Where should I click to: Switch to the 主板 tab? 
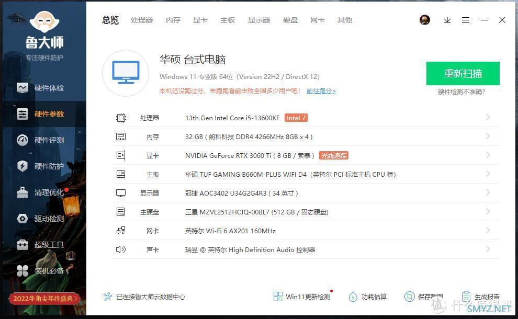pyautogui.click(x=228, y=20)
